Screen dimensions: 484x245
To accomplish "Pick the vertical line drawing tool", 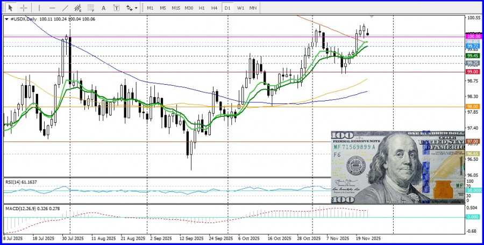I will [x=38, y=8].
